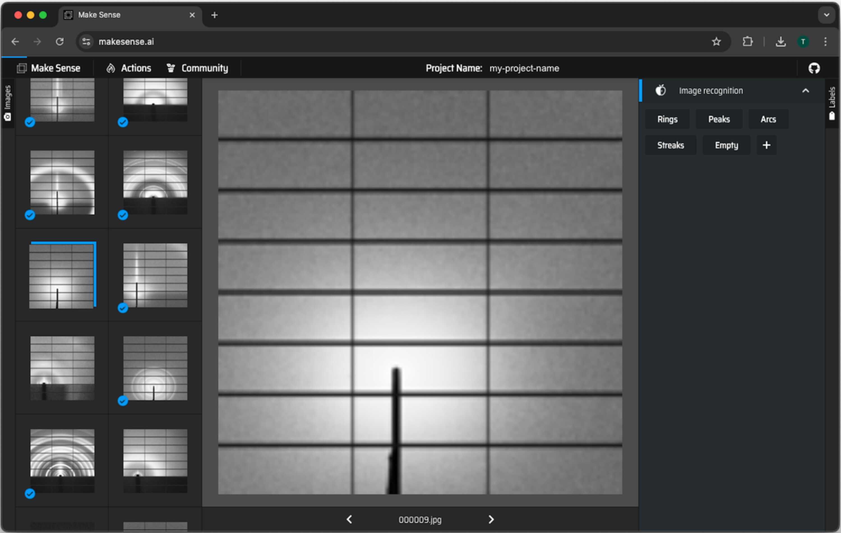
Task: Collapse the Image recognition panel
Action: click(805, 91)
